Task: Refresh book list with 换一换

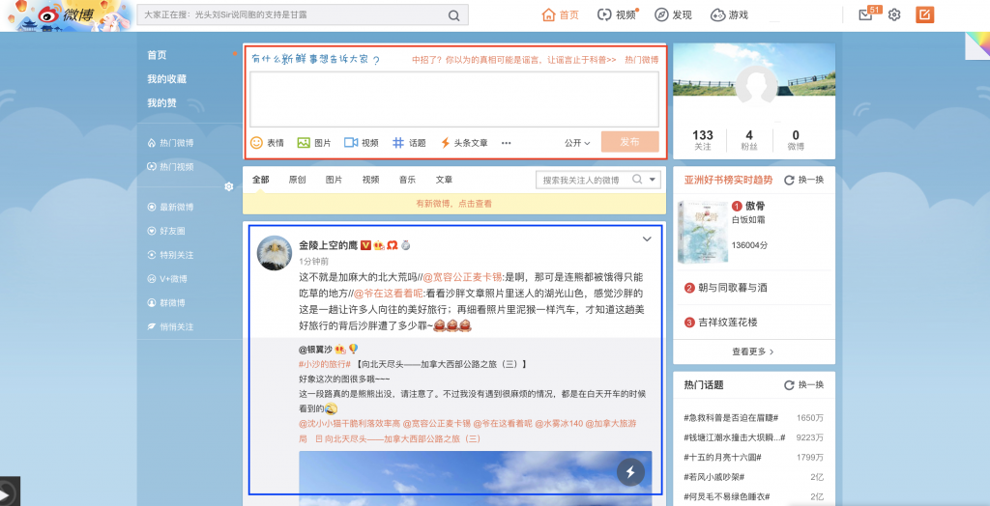Action: pyautogui.click(x=803, y=180)
